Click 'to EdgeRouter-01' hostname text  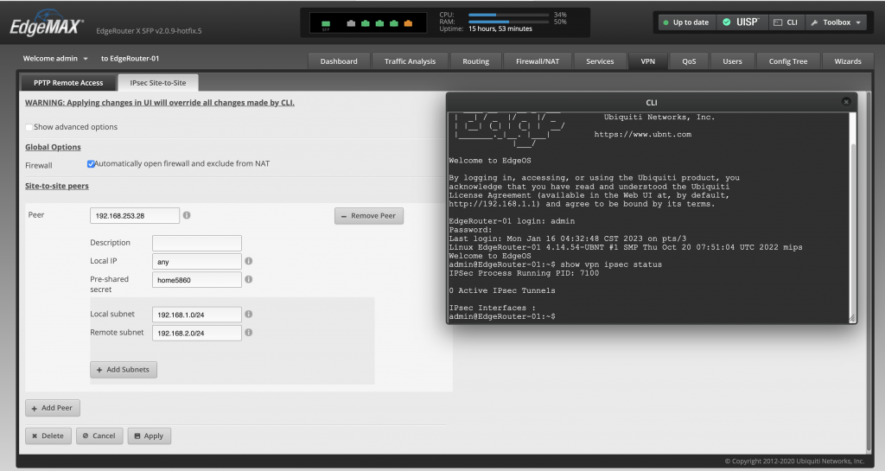(130, 58)
